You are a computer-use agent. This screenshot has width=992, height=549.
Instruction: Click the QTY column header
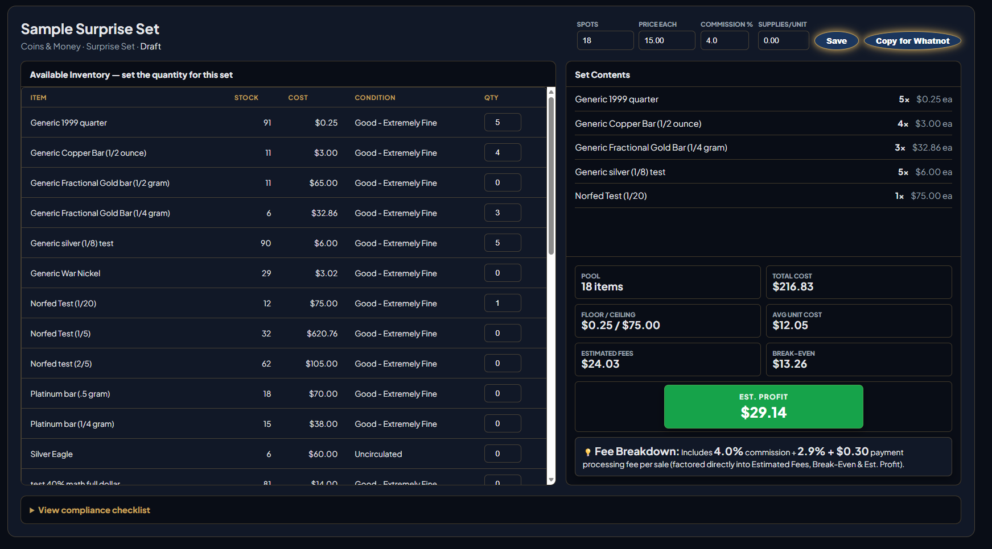[x=491, y=98]
